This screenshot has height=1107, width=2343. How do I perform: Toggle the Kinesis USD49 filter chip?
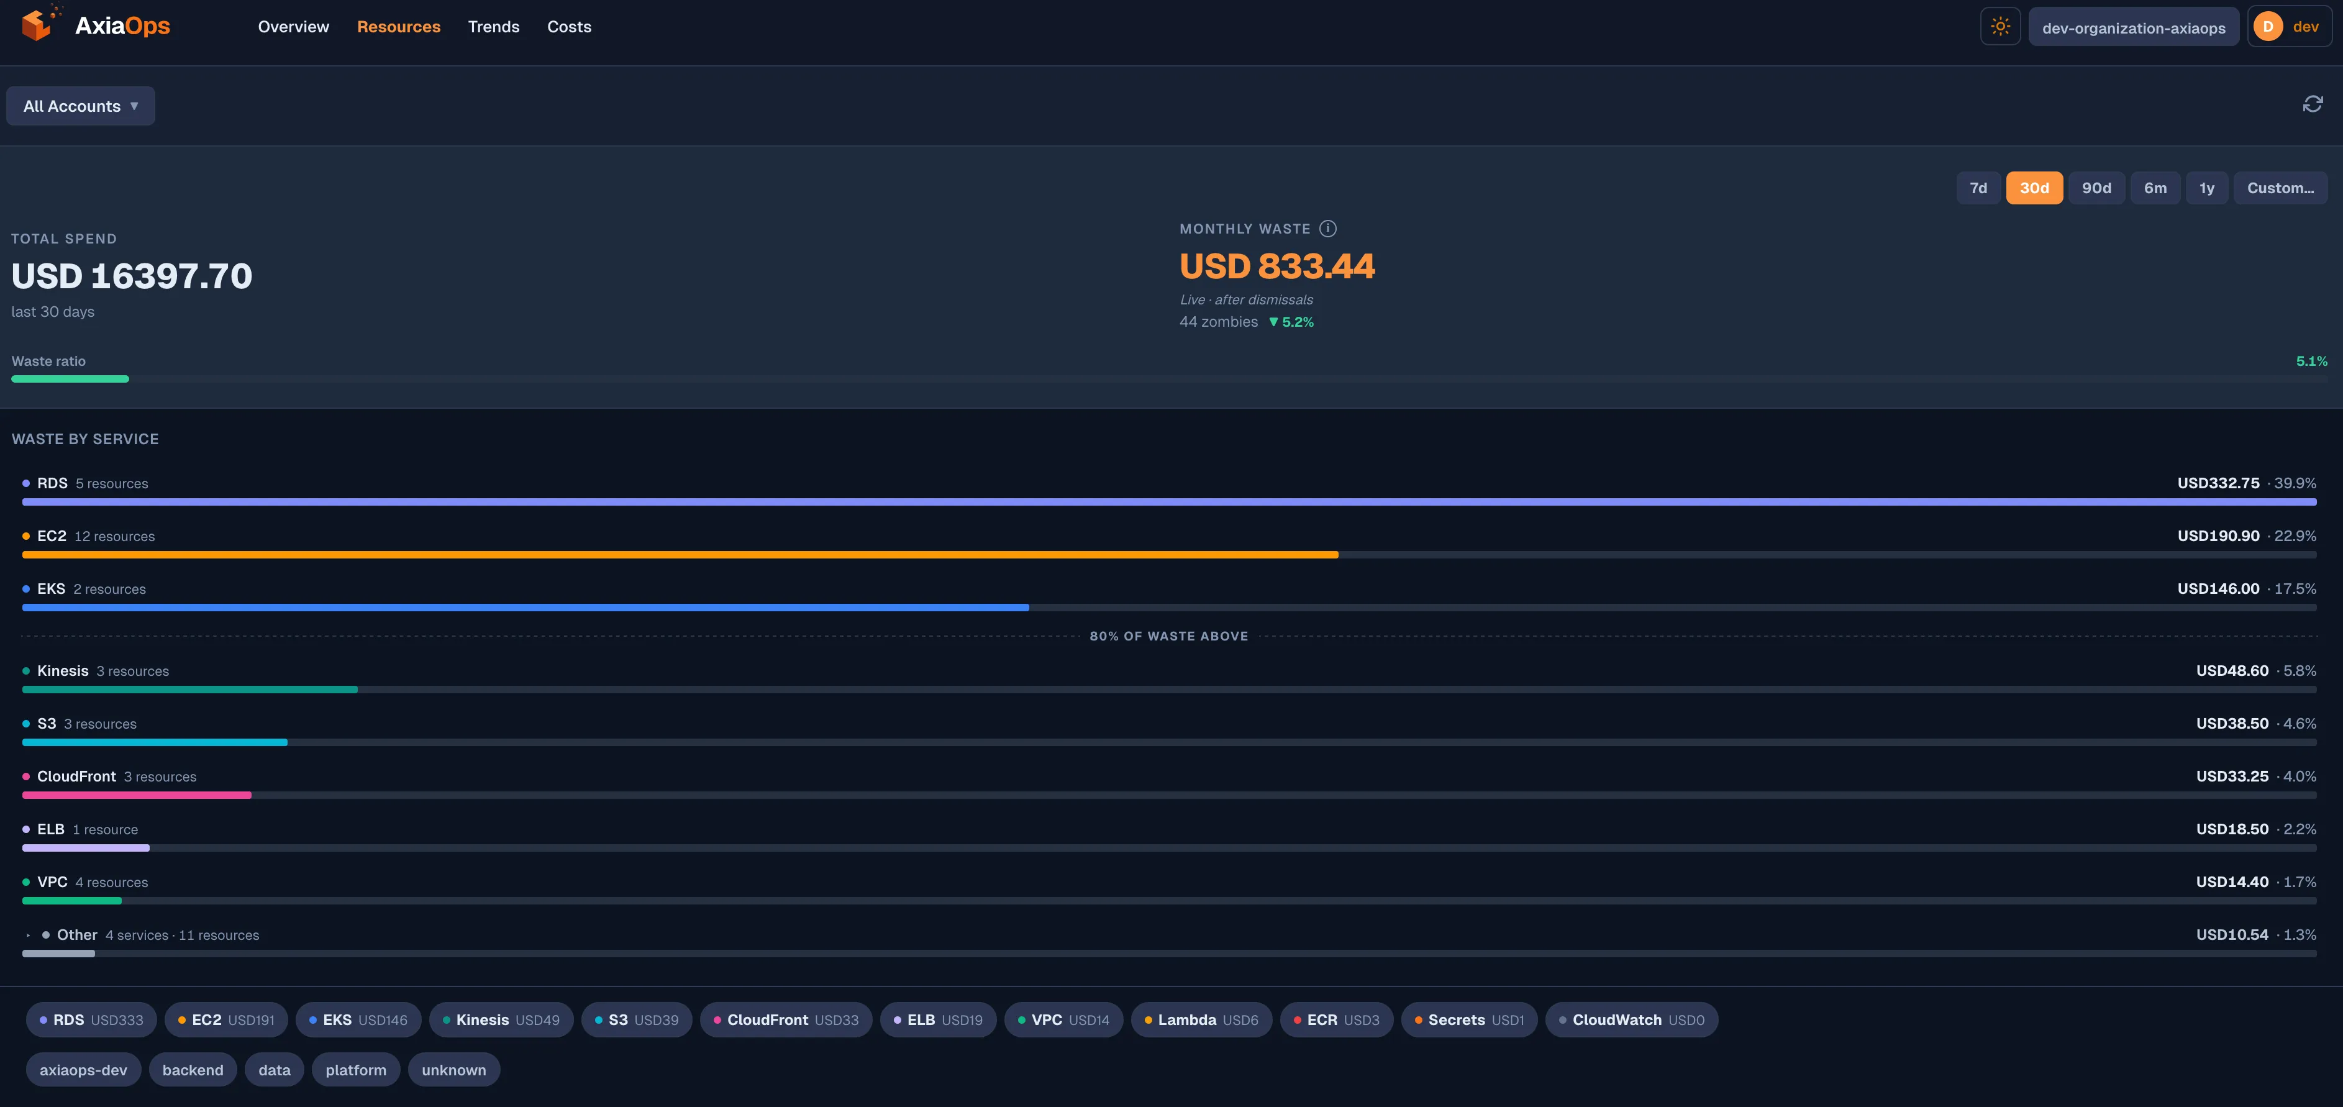click(501, 1019)
